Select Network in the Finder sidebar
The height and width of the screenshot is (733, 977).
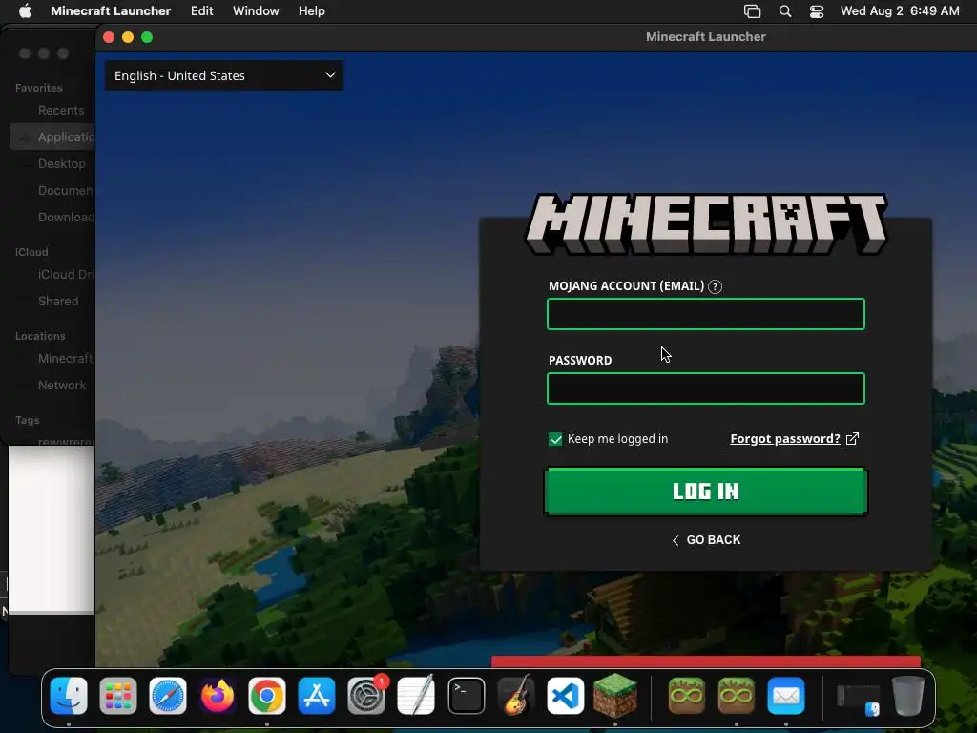pos(62,386)
